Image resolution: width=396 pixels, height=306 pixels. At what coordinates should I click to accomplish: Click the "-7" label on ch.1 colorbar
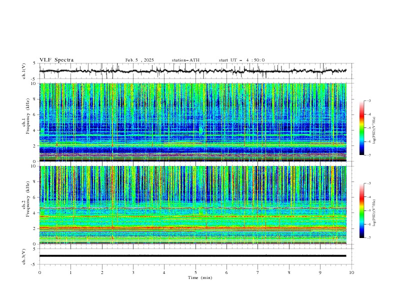pos(369,155)
